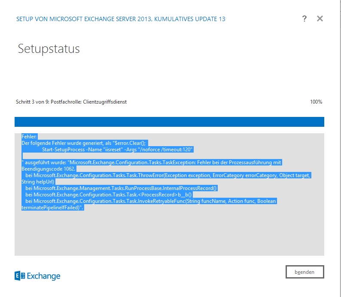The width and height of the screenshot is (341, 297).
Task: Click the 'Fehler:' line in error box
Action: pyautogui.click(x=29, y=137)
